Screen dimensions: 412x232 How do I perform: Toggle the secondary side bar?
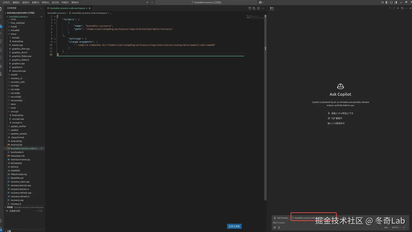[396, 2]
